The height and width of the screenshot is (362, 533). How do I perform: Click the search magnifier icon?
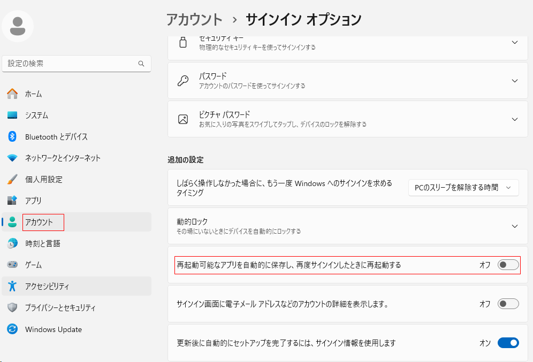click(141, 64)
